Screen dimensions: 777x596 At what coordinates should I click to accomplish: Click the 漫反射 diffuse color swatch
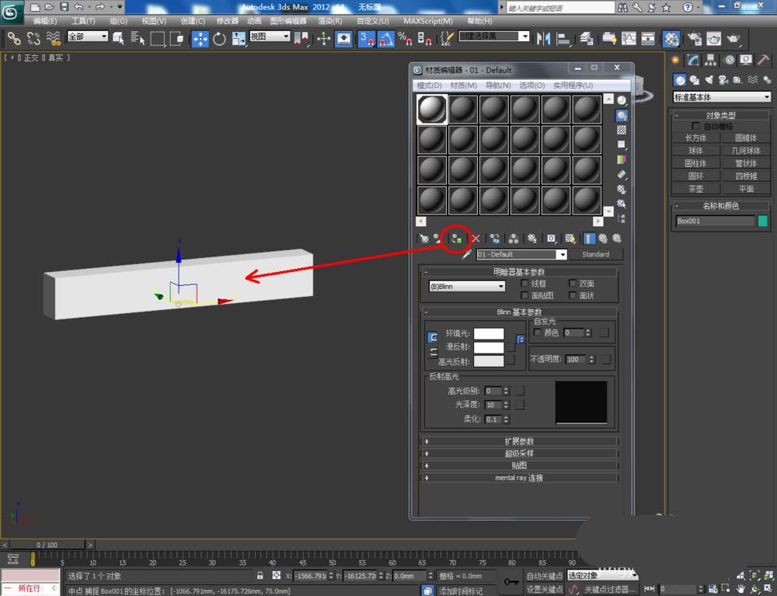point(489,347)
